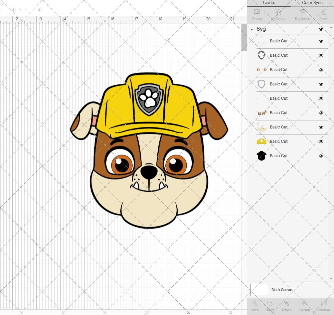This screenshot has height=315, width=334.
Task: Increase the Y position using the stepper arrow
Action: click(x=39, y=8)
